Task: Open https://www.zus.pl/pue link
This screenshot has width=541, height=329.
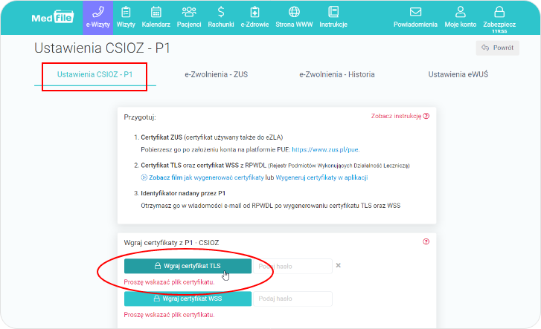Action: 326,150
